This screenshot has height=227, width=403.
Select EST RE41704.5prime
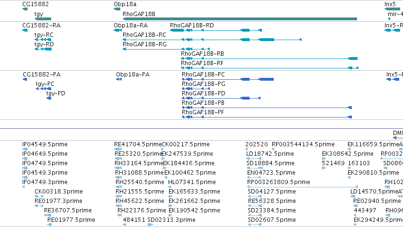pyautogui.click(x=138, y=144)
